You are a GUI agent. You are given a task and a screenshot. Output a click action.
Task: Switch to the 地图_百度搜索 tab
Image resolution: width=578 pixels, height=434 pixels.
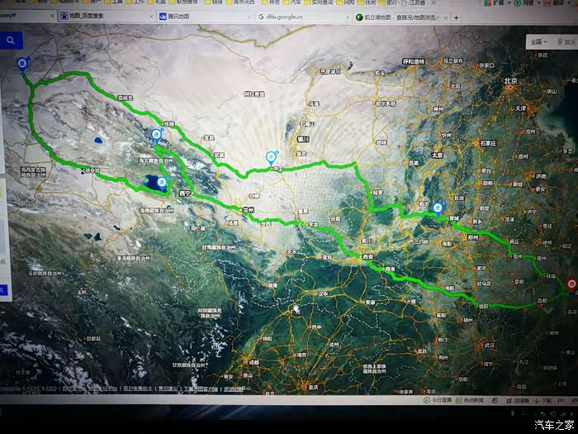click(x=105, y=16)
